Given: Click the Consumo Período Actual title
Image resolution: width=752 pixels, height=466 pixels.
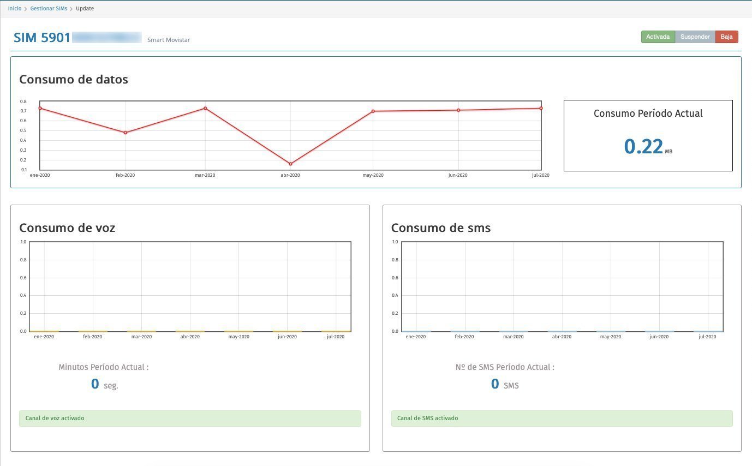Looking at the screenshot, I should pos(648,113).
